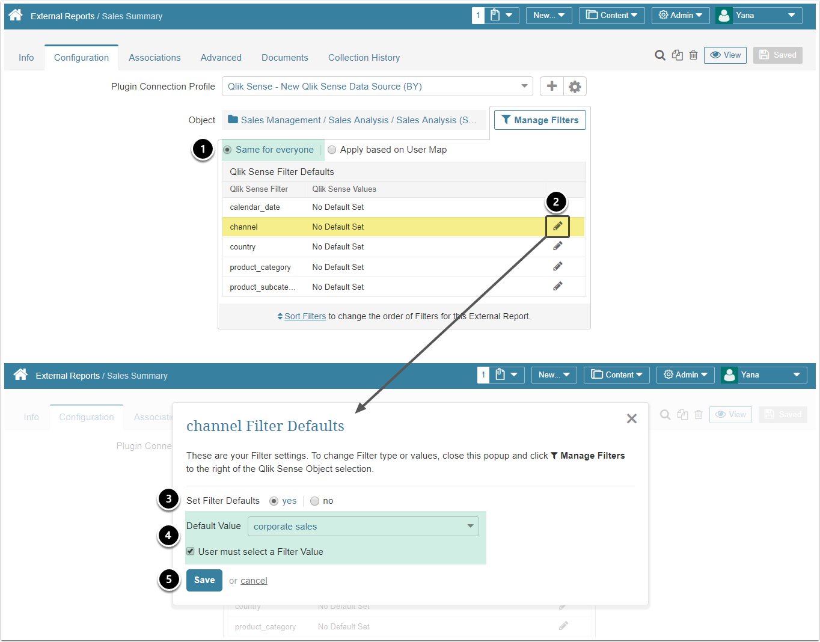Click the country filter row name
The image size is (820, 642).
click(x=243, y=247)
